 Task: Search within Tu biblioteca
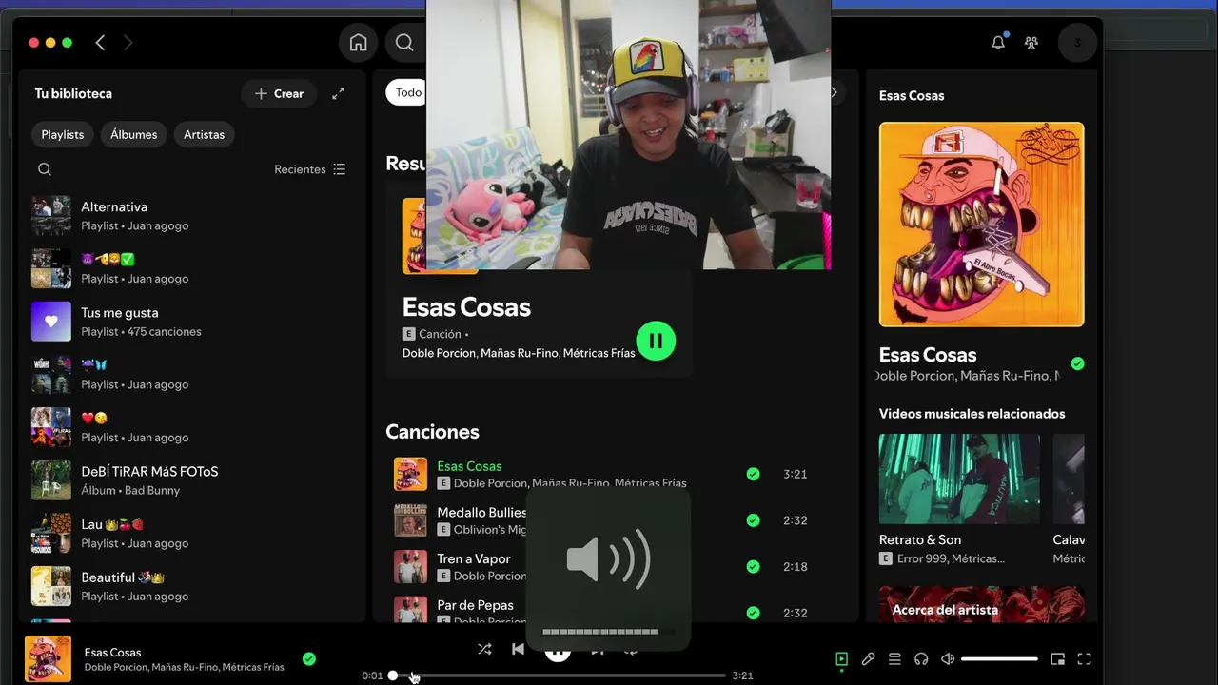45,169
